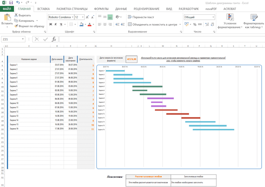The width and height of the screenshot is (265, 187).
Task: Open the ФОРМУЛЫ ribbon tab
Action: pos(101,8)
